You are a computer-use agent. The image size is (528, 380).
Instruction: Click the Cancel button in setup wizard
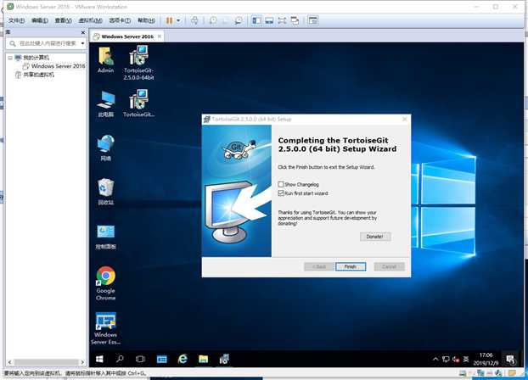click(389, 266)
